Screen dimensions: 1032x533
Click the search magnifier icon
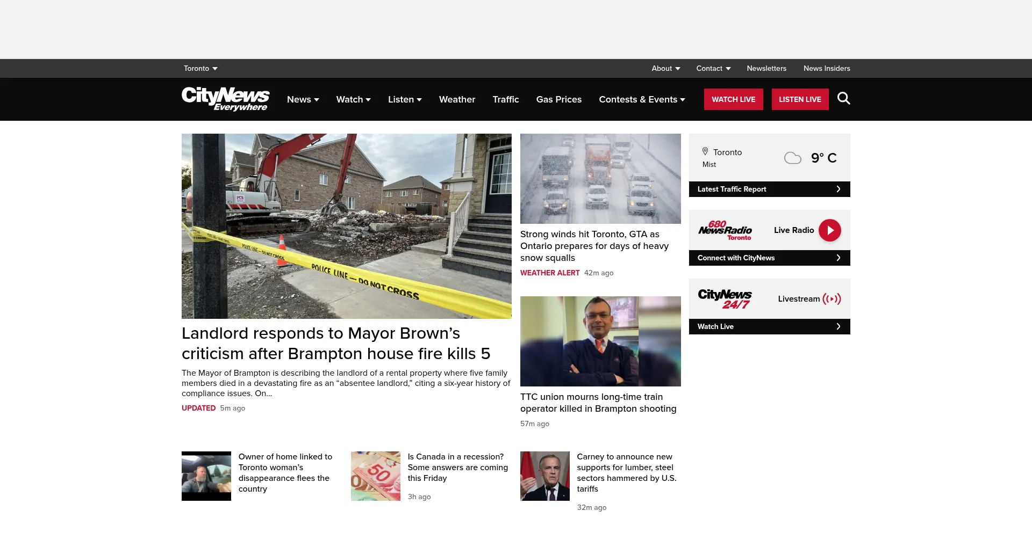click(x=843, y=99)
